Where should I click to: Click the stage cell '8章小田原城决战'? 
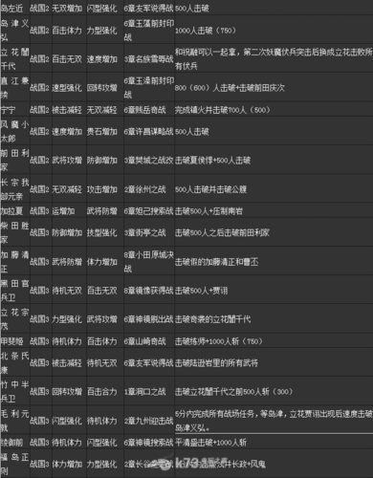(148, 262)
